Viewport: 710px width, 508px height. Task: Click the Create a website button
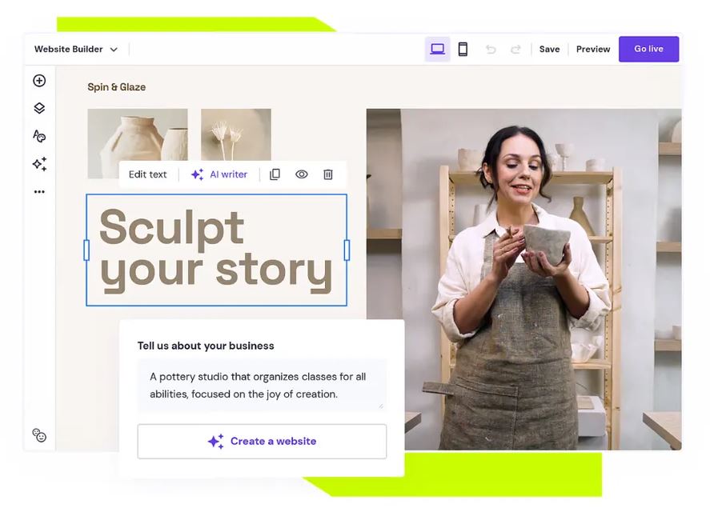pyautogui.click(x=262, y=441)
